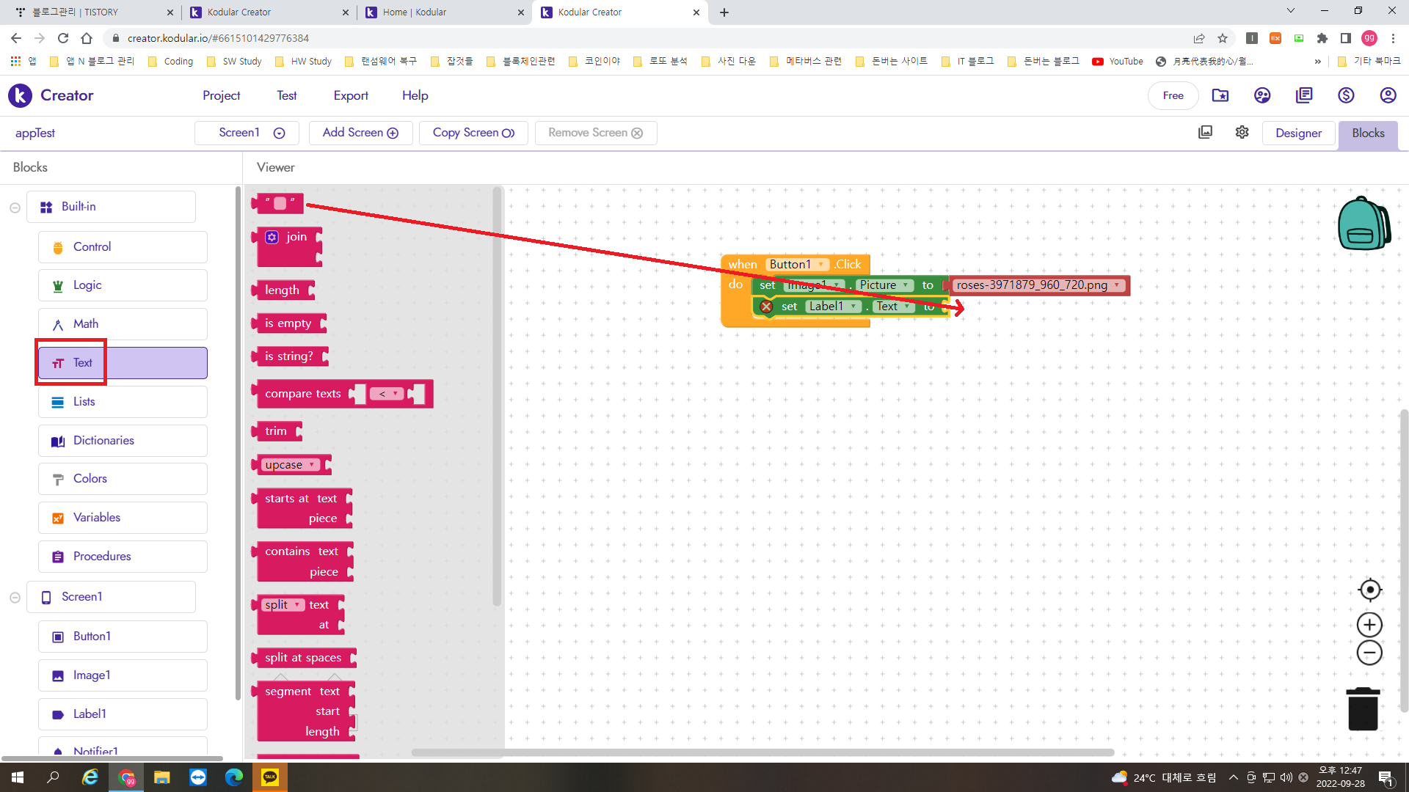Viewport: 1409px width, 792px height.
Task: Open the Export menu
Action: pos(351,95)
